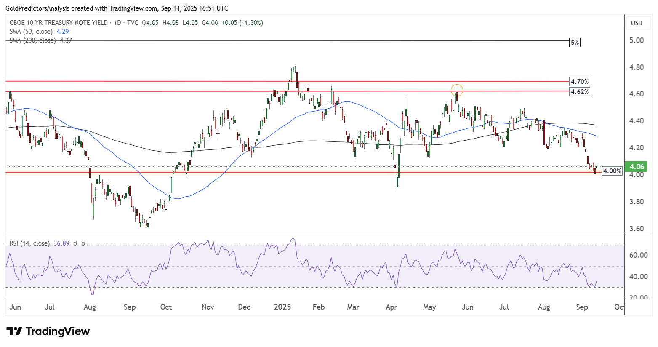Open the SMA (50, close) indicator legend

click(x=31, y=32)
